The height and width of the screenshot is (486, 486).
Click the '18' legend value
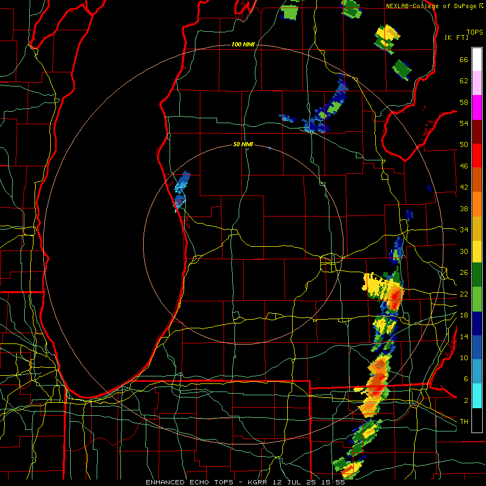click(464, 315)
